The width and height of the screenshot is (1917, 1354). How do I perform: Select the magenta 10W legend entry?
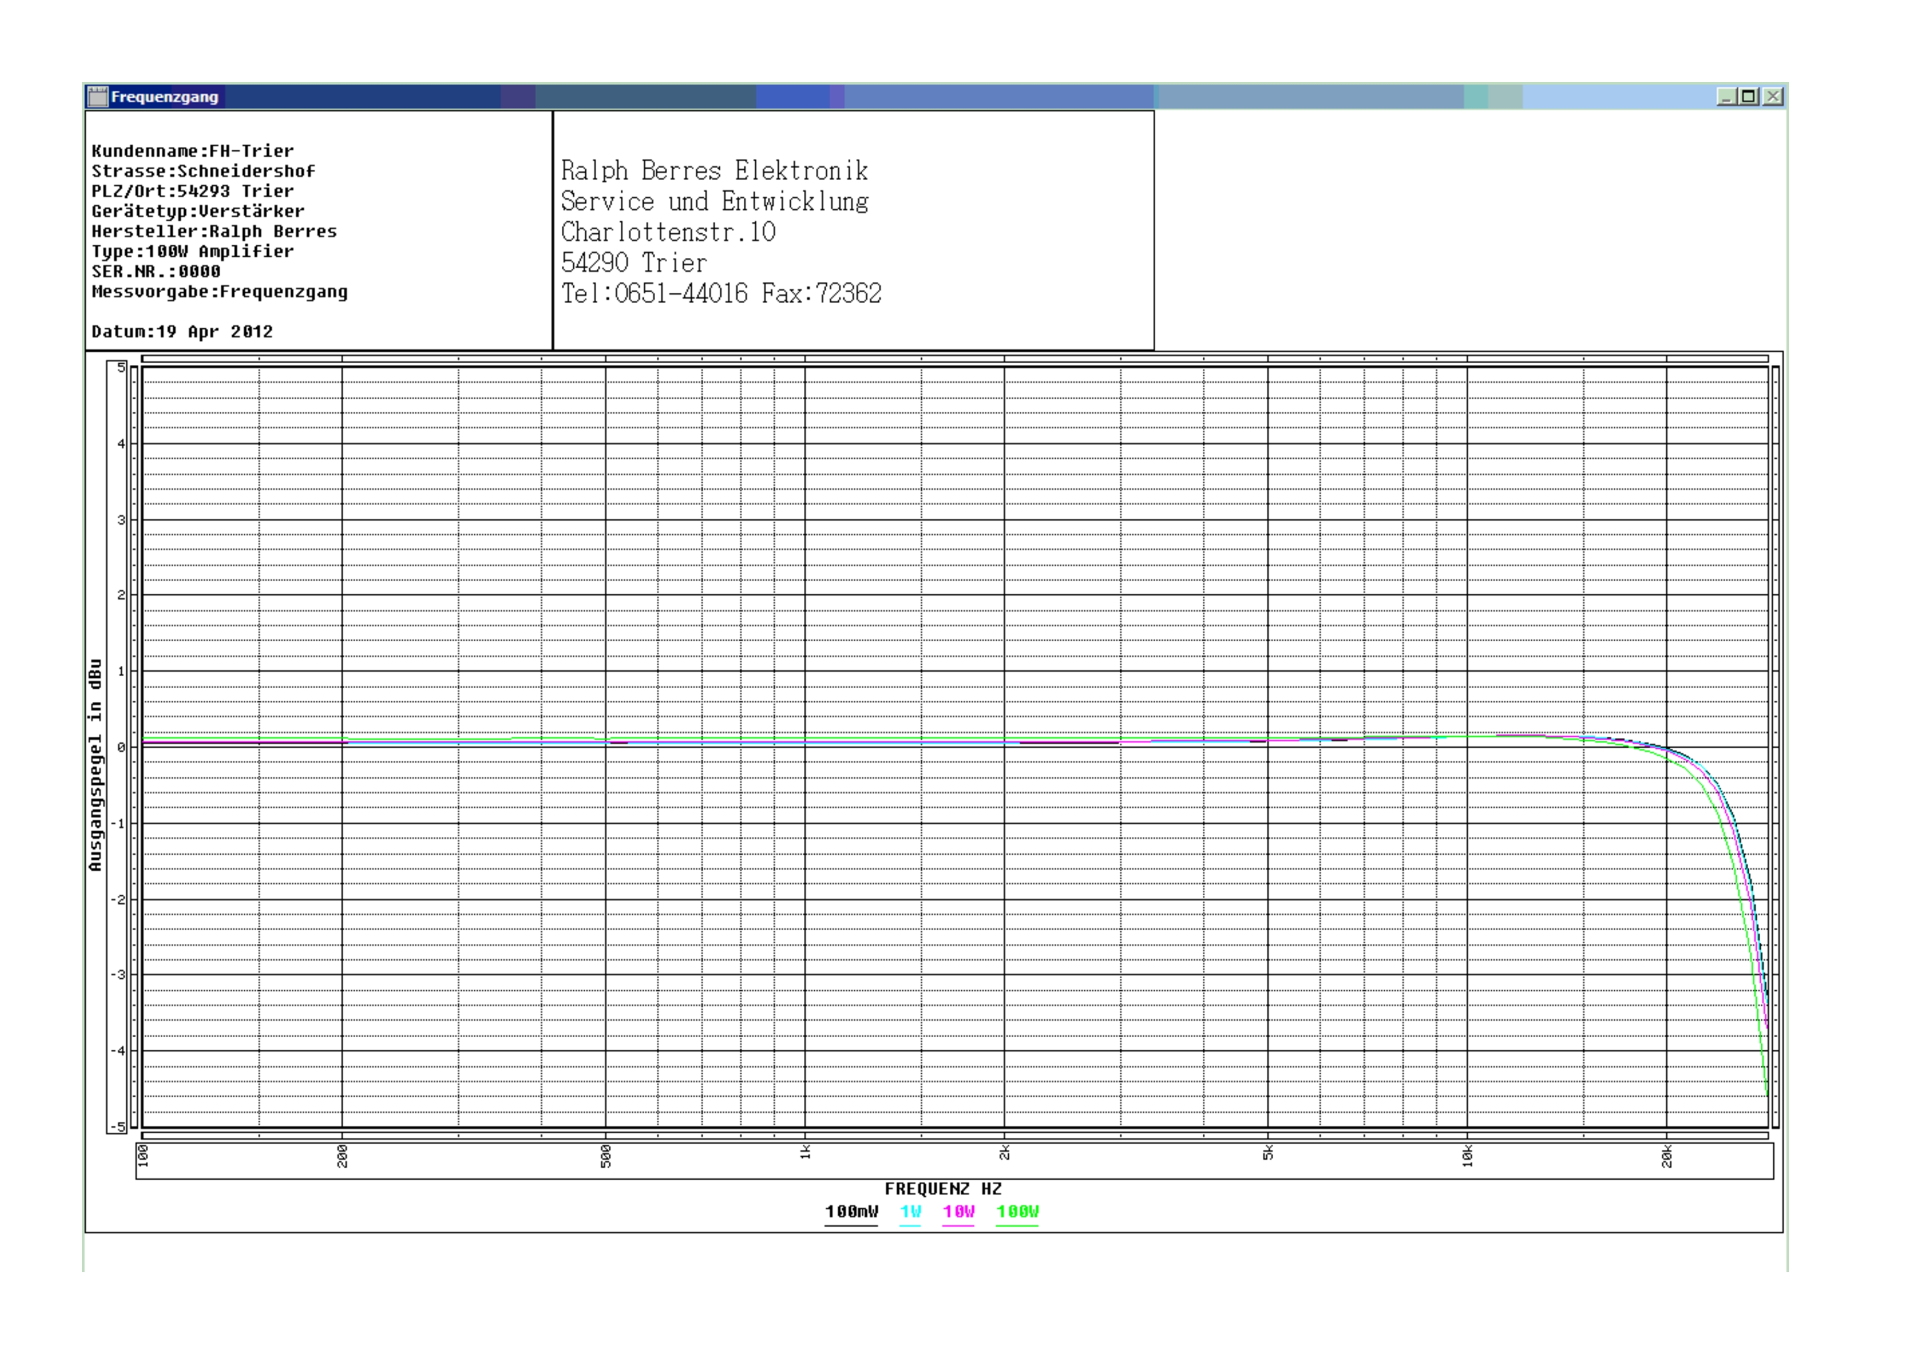point(959,1211)
